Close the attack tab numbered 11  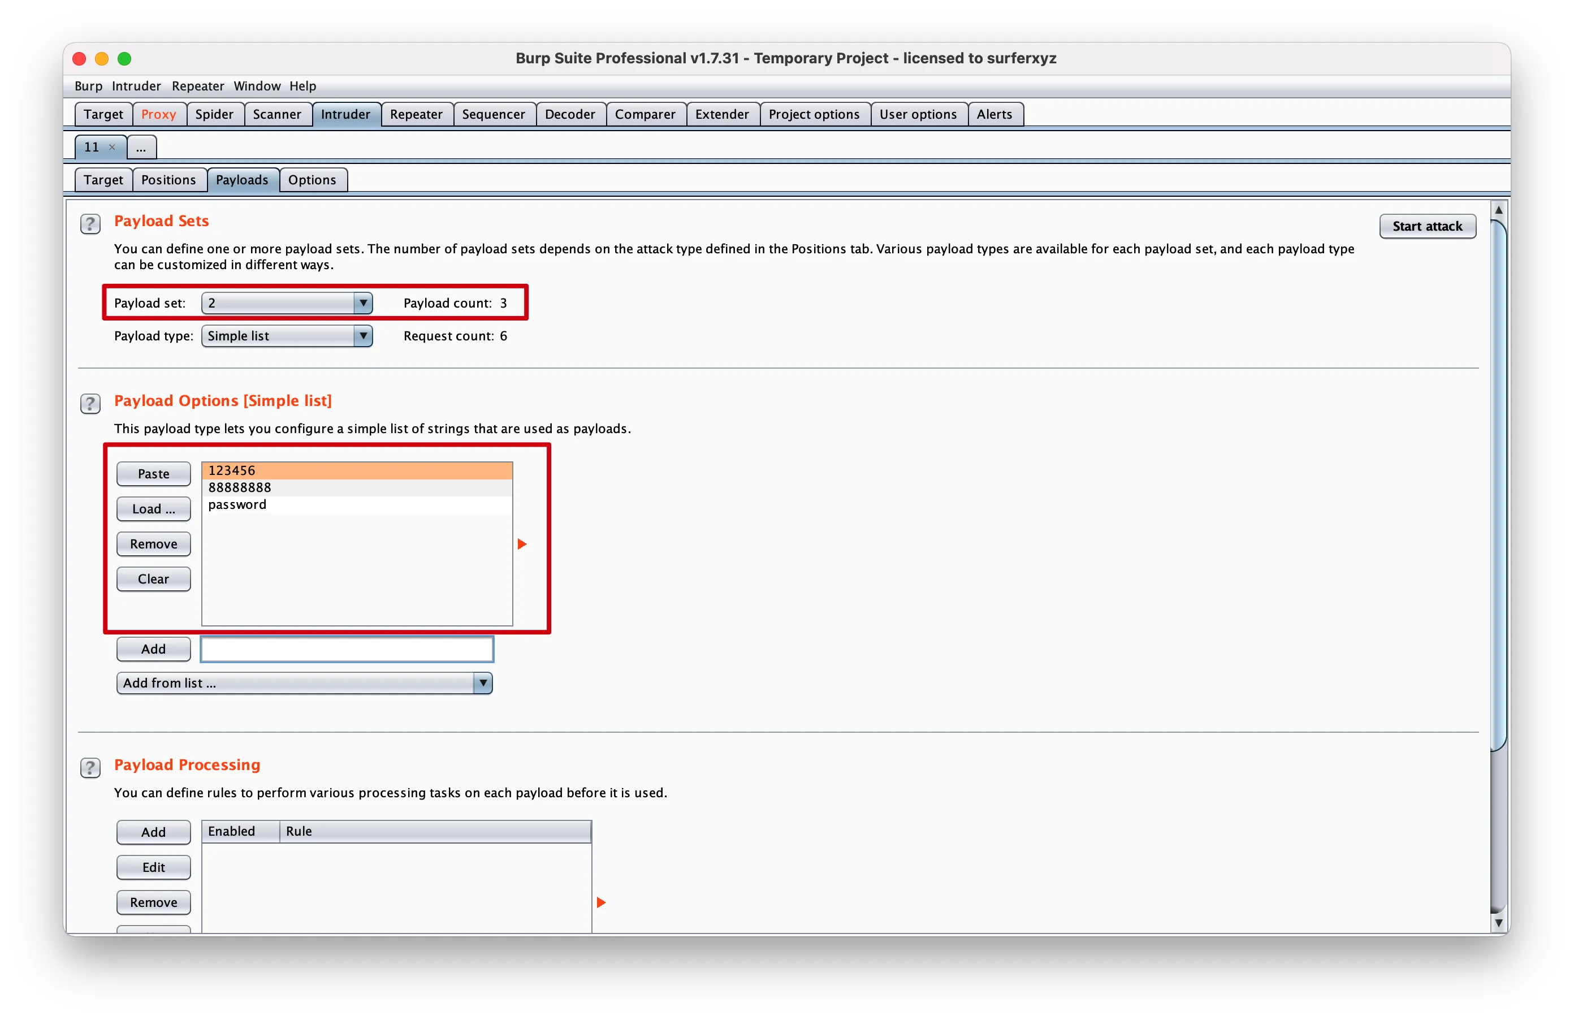pyautogui.click(x=113, y=147)
